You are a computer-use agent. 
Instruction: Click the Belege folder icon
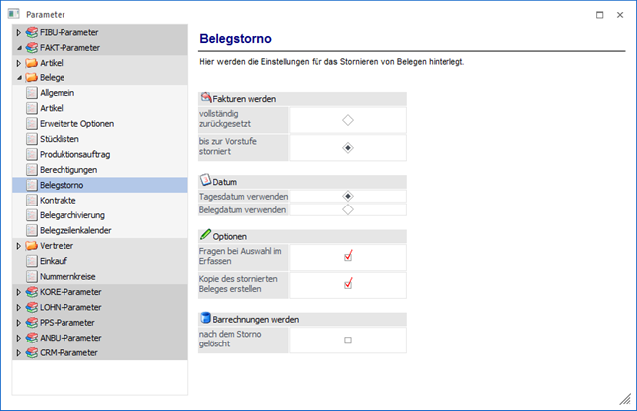[32, 77]
